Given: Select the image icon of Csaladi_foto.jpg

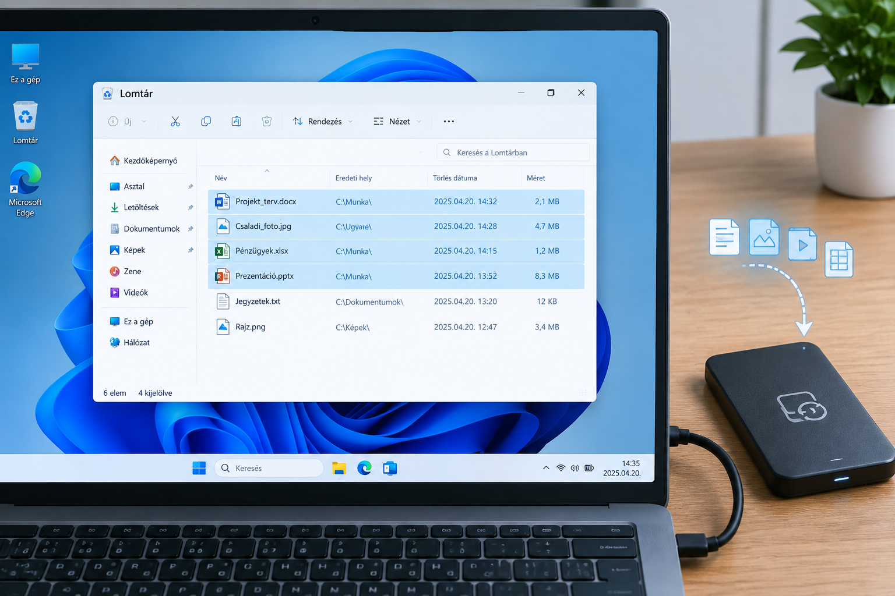Looking at the screenshot, I should [x=223, y=226].
